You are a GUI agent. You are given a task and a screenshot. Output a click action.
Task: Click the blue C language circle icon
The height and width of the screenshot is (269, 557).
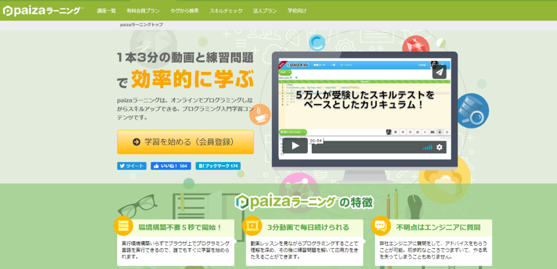pos(317,43)
